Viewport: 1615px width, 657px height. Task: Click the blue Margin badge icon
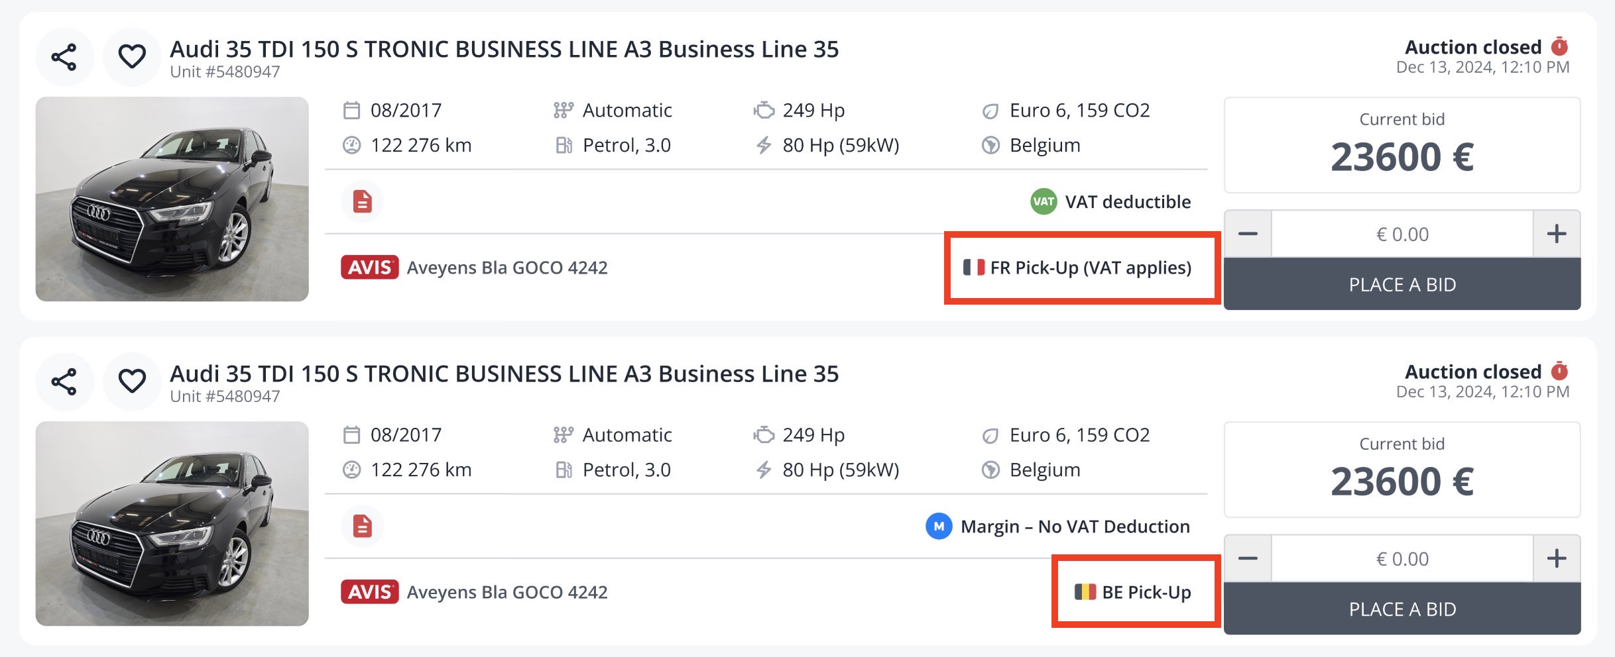coord(939,527)
